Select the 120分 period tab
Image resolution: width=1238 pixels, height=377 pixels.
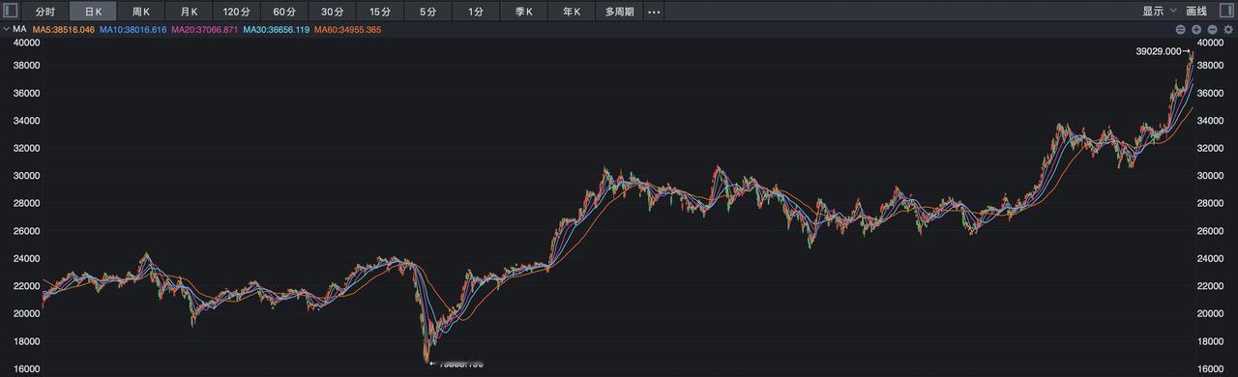pos(237,12)
